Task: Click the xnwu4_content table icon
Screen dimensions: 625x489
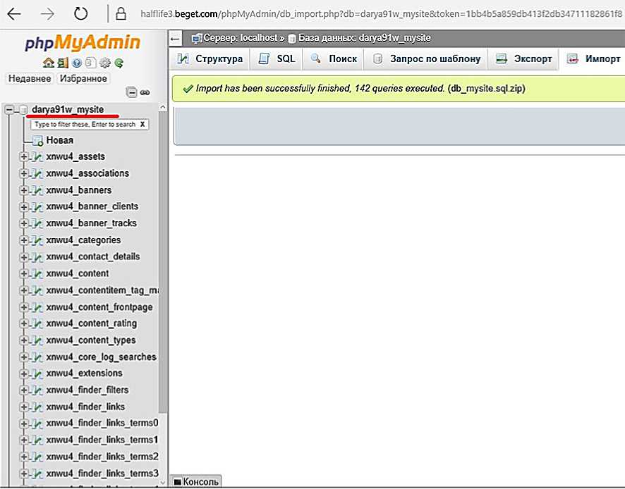Action: 37,273
